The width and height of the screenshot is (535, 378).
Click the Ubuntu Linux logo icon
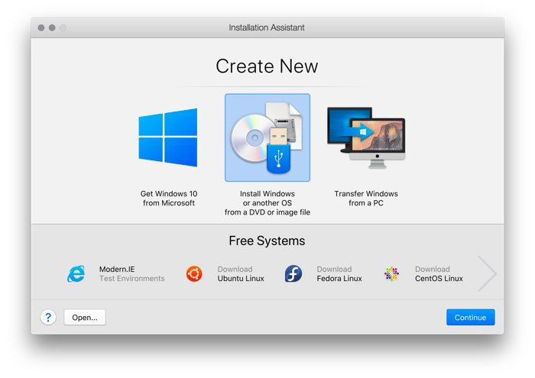point(194,273)
